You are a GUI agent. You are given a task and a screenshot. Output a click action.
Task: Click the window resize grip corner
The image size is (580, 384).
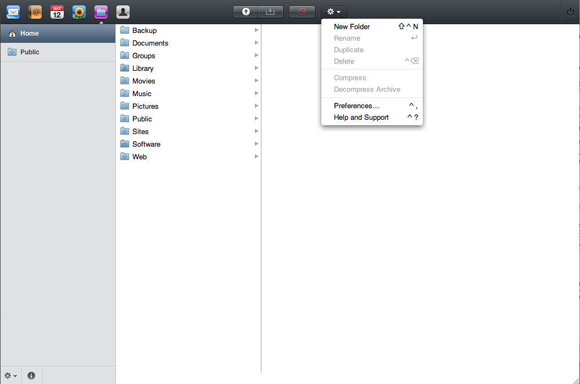pyautogui.click(x=576, y=380)
